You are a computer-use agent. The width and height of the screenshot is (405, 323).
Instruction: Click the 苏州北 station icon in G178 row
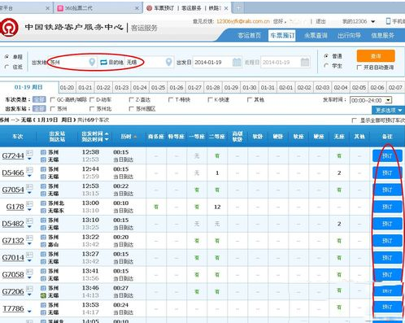(43, 203)
